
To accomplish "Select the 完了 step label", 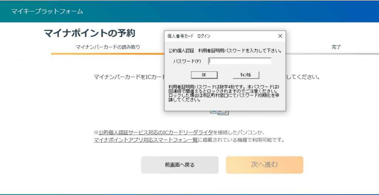I will pos(336,47).
